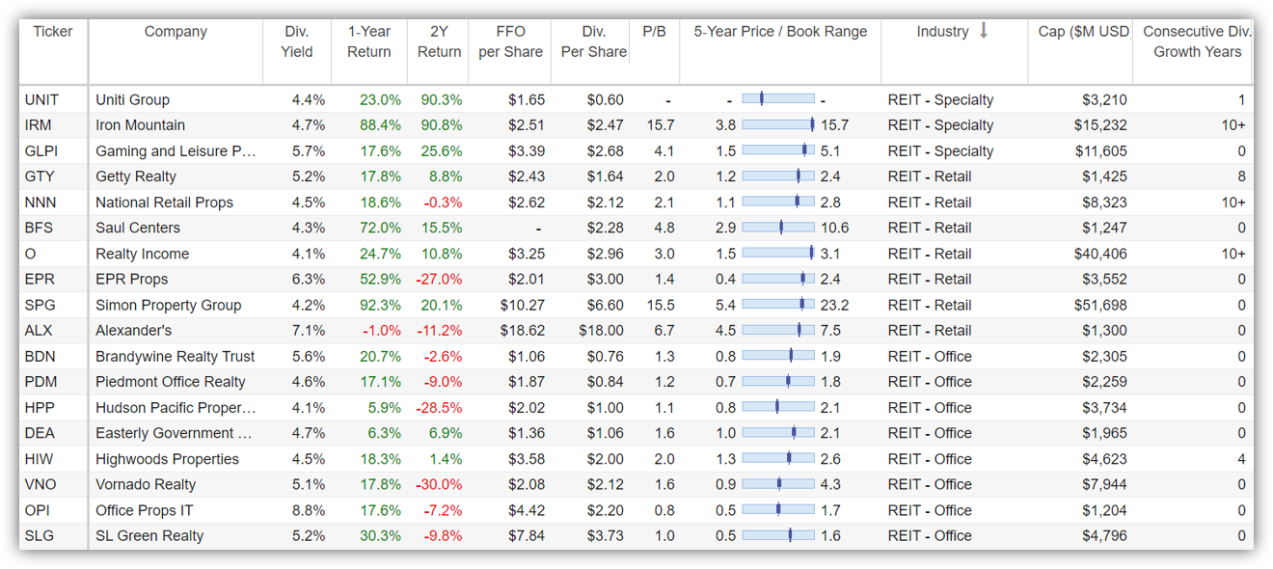Viewport: 1273px width, 569px height.
Task: Click the EPR Props company name
Action: pos(131,279)
